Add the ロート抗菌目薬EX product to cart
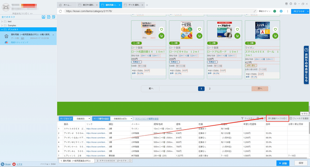 point(161,36)
